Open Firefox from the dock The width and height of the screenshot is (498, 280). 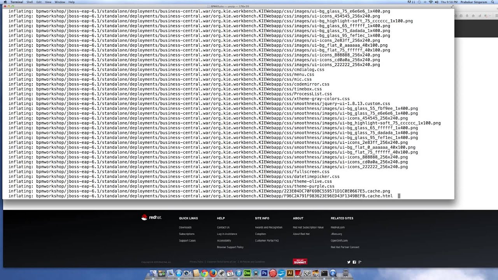pyautogui.click(x=213, y=273)
